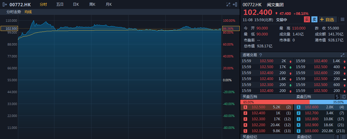Select ask level 3 at 102.800

click(320, 119)
